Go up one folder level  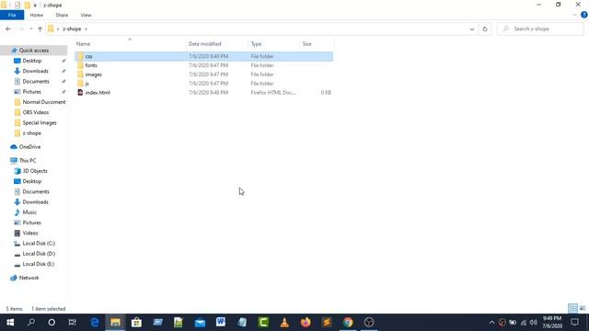pos(40,29)
